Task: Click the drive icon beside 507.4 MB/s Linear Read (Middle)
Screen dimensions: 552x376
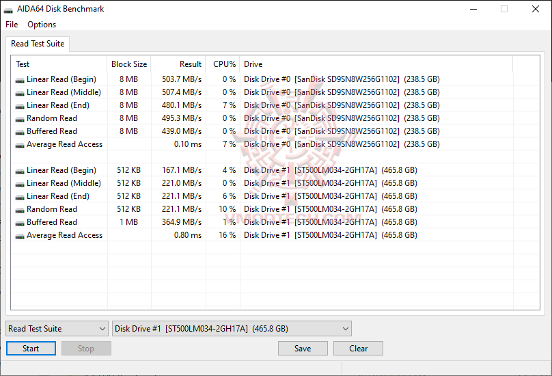Action: coord(20,94)
